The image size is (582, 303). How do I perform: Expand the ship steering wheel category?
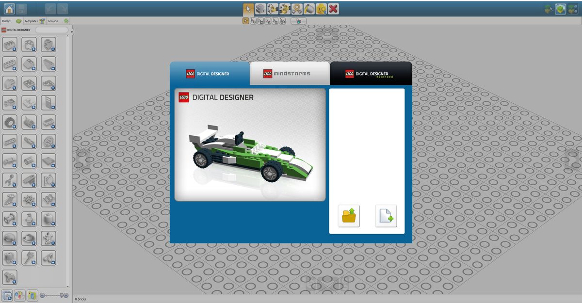tap(29, 200)
